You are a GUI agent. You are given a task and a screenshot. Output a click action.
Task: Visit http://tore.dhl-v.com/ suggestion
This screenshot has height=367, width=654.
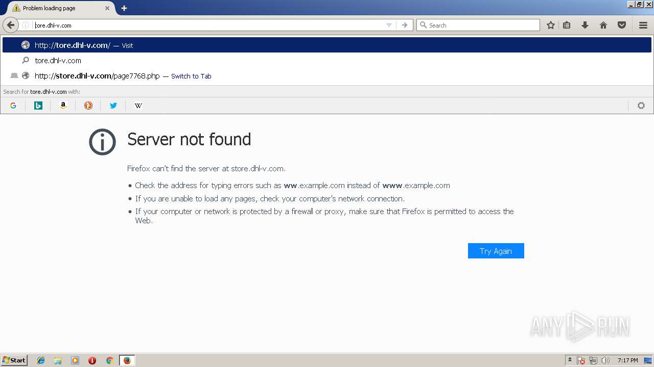tap(327, 45)
